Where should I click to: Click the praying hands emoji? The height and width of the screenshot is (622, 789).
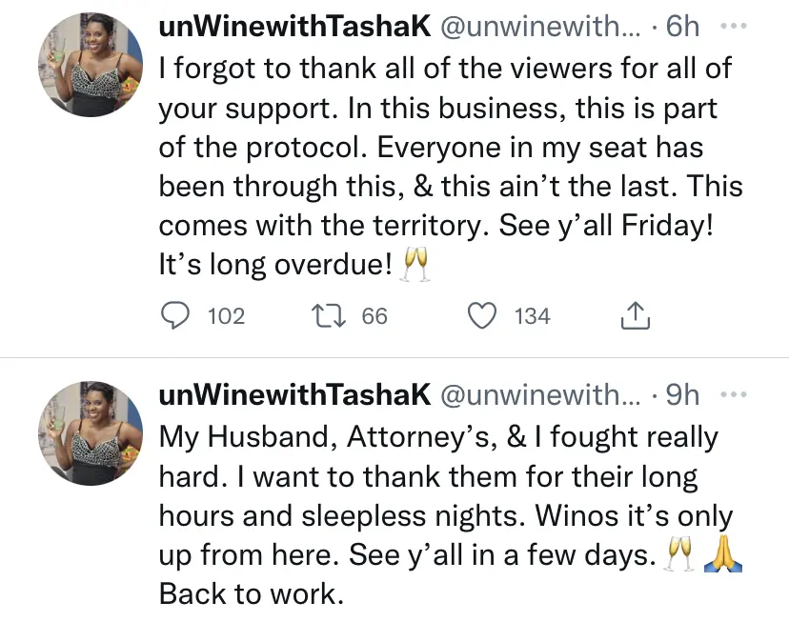(x=722, y=554)
